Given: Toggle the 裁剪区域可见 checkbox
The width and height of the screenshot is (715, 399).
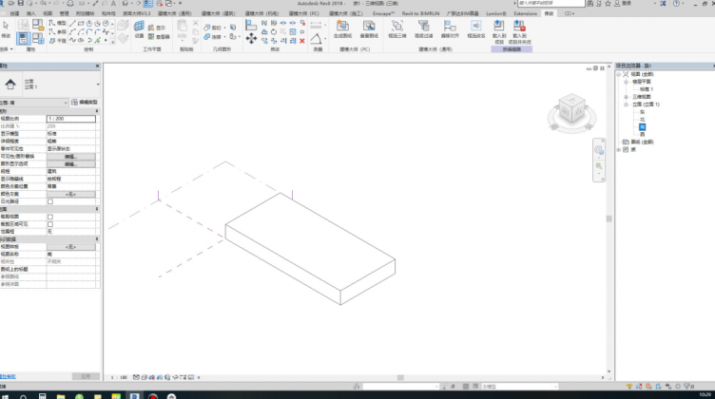Looking at the screenshot, I should (x=50, y=224).
